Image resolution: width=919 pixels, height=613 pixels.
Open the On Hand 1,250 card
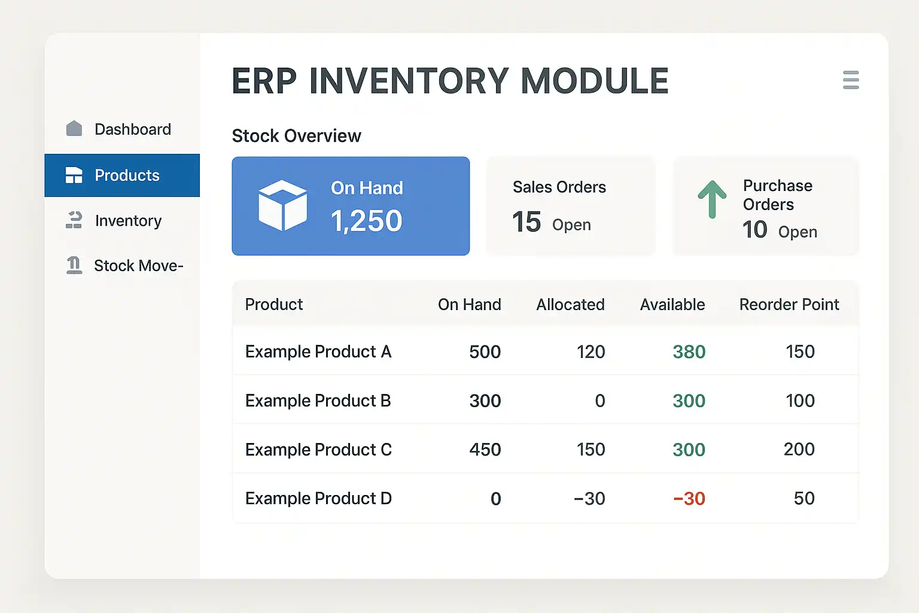coord(351,206)
